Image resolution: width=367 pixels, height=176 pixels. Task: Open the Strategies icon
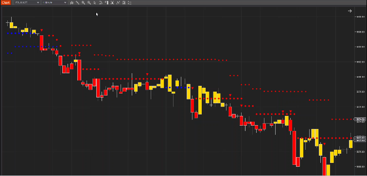pyautogui.click(x=124, y=3)
